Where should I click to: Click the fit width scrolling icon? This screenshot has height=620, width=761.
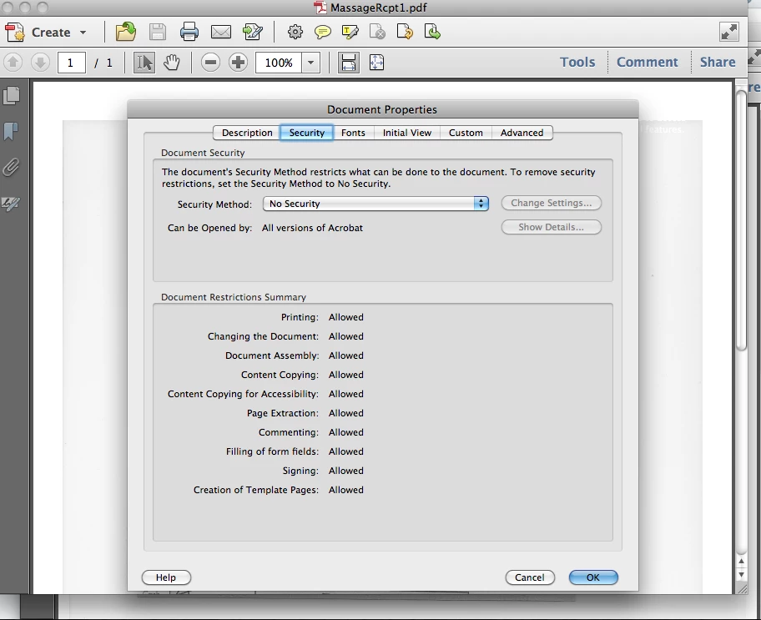[x=349, y=63]
